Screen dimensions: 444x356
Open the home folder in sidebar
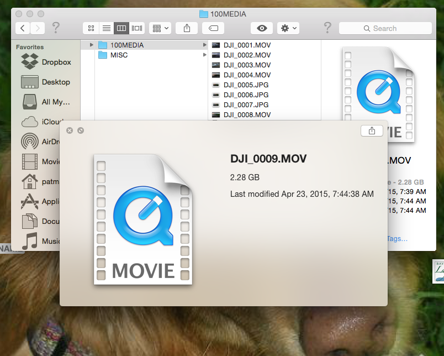tap(40, 181)
